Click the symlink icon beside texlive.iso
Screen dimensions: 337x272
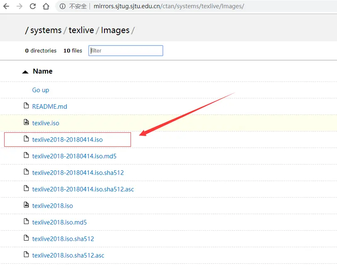click(x=26, y=122)
